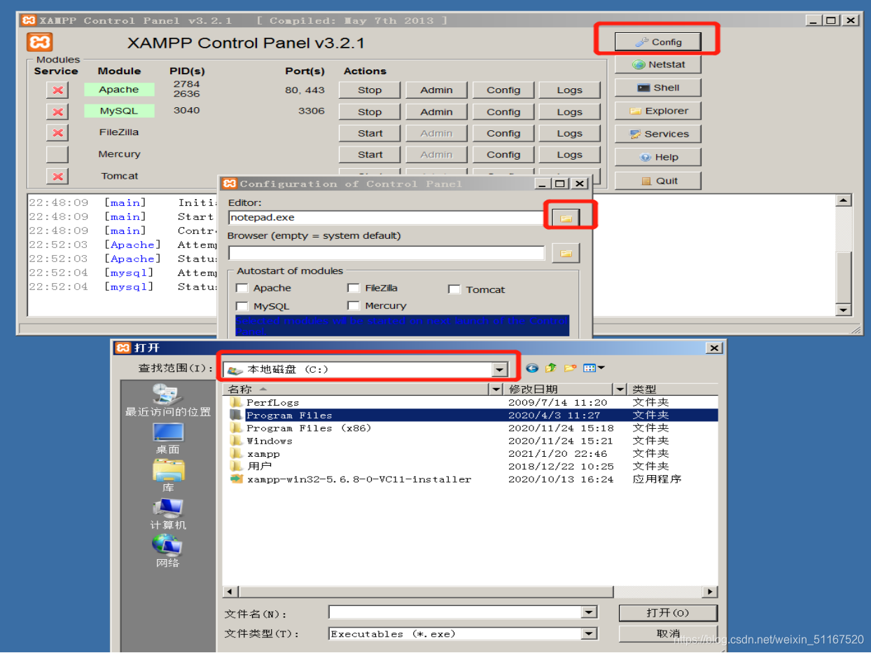Screen dimensions: 871x653
Task: Stop the MySQL module
Action: coord(370,111)
